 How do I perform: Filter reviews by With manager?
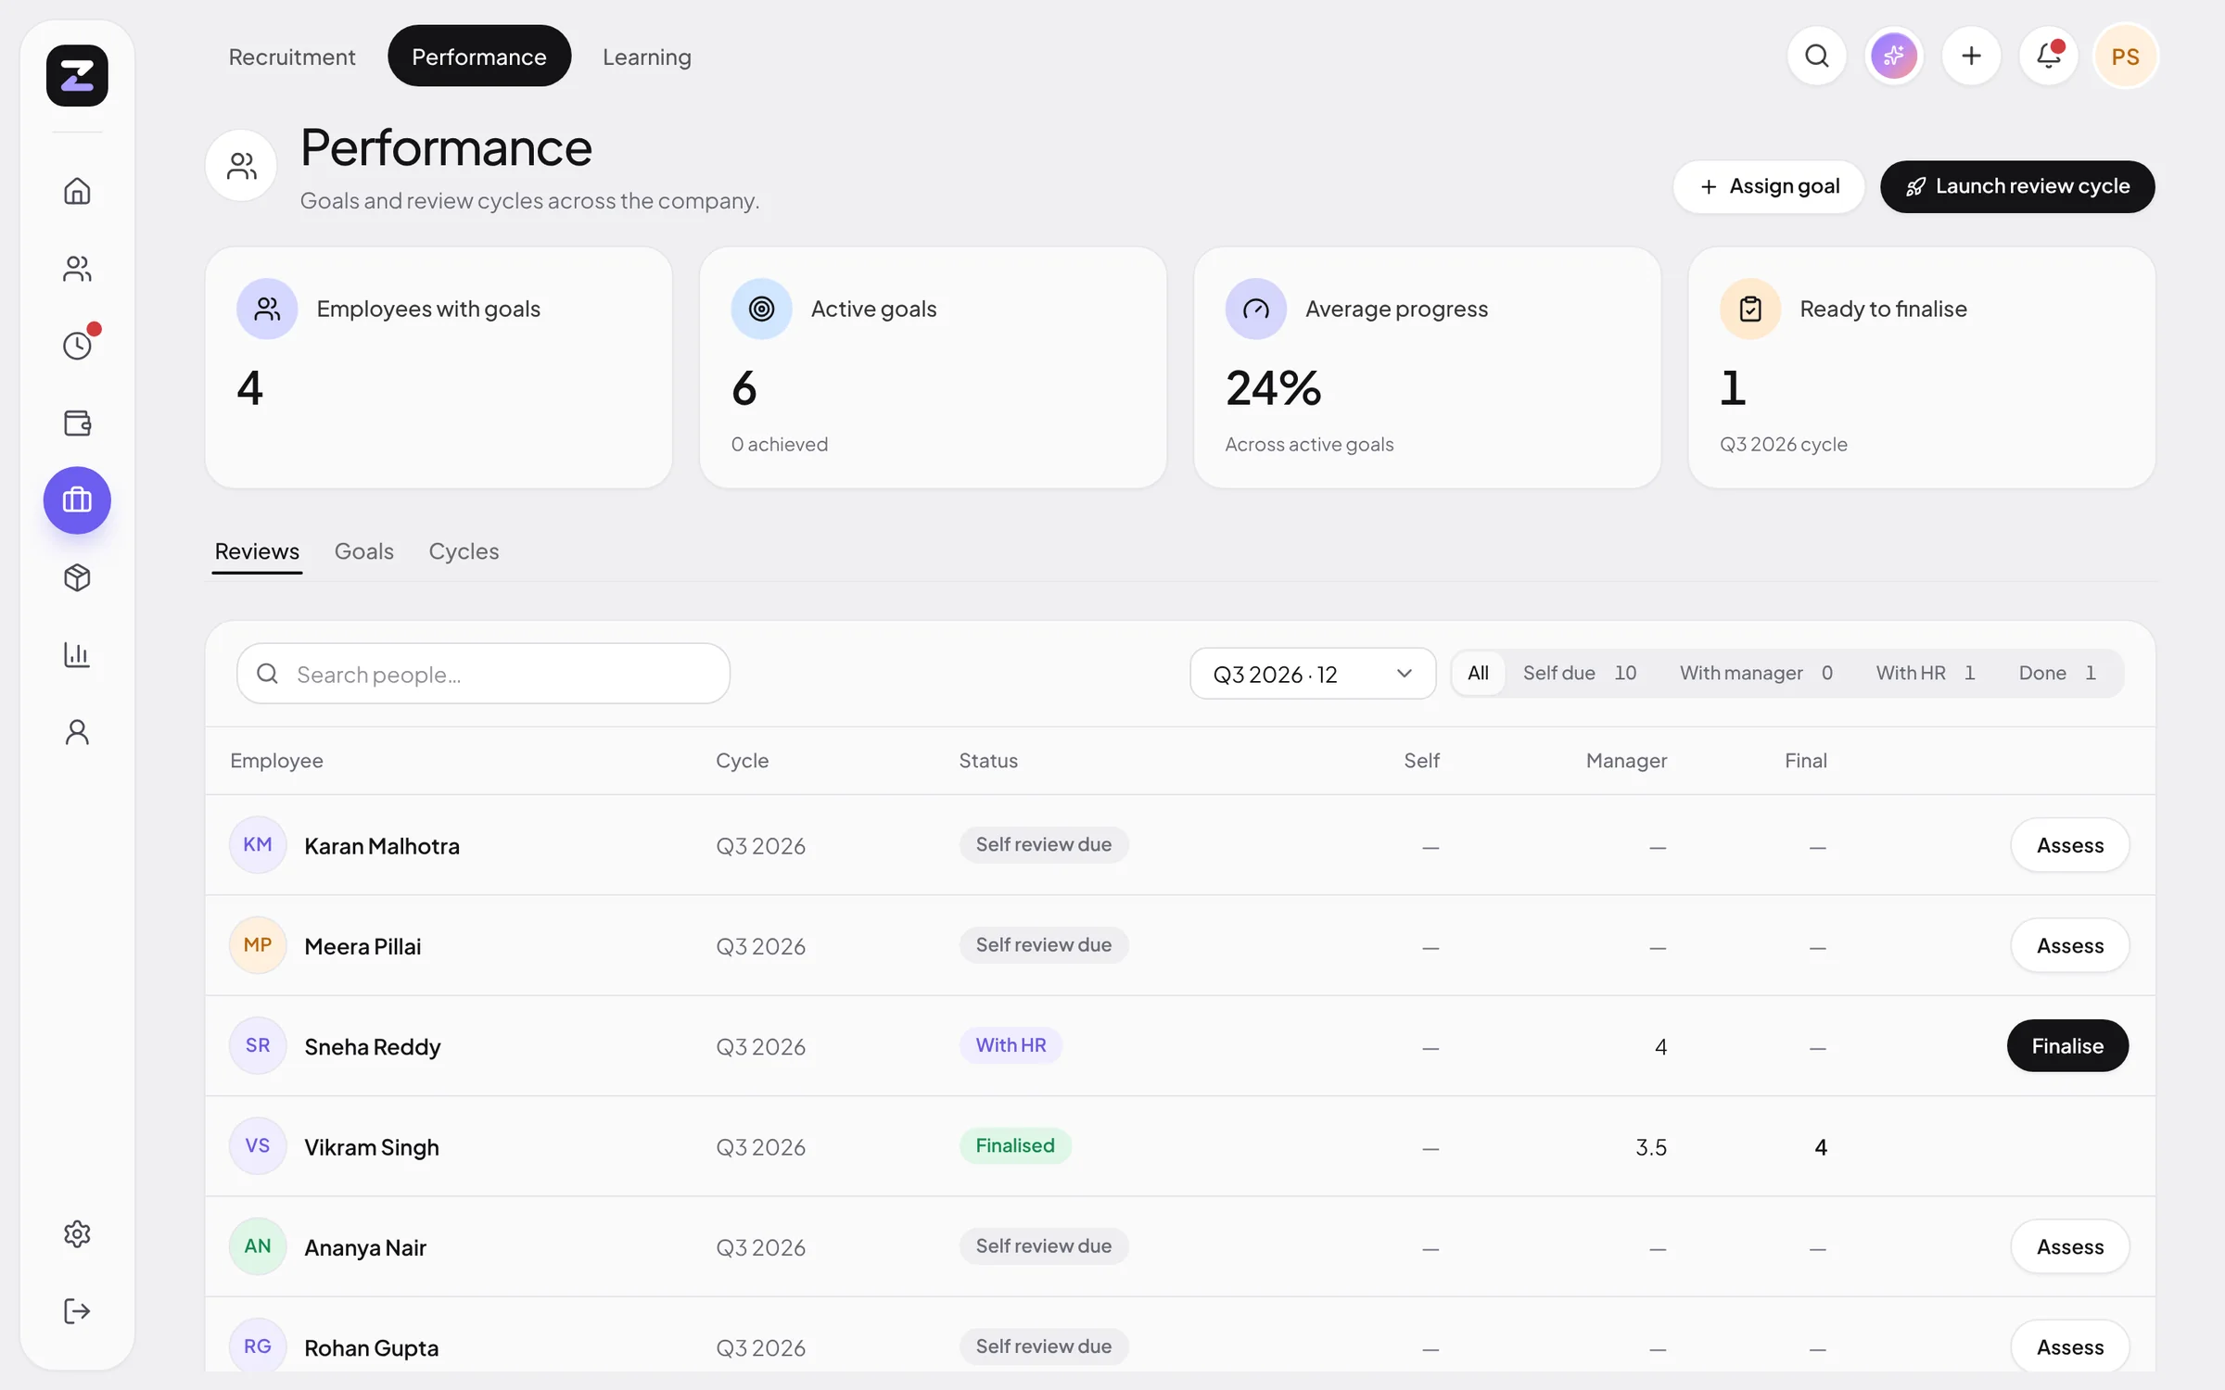pyautogui.click(x=1756, y=673)
